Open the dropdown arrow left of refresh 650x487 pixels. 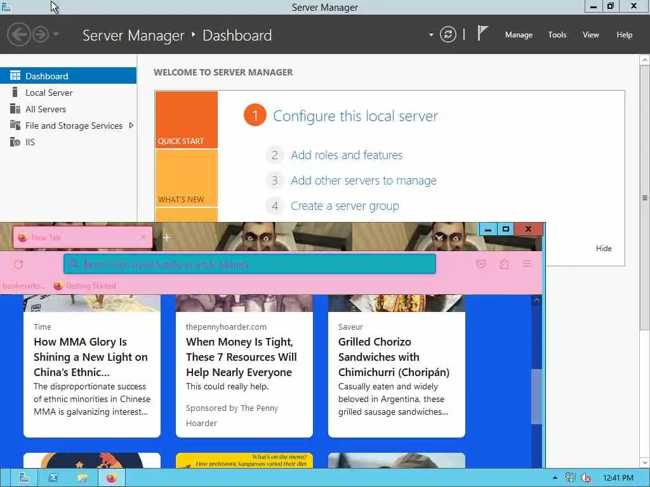431,35
